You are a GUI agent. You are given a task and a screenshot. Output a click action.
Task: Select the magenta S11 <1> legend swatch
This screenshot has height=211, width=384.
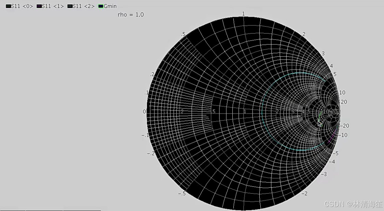click(39, 6)
